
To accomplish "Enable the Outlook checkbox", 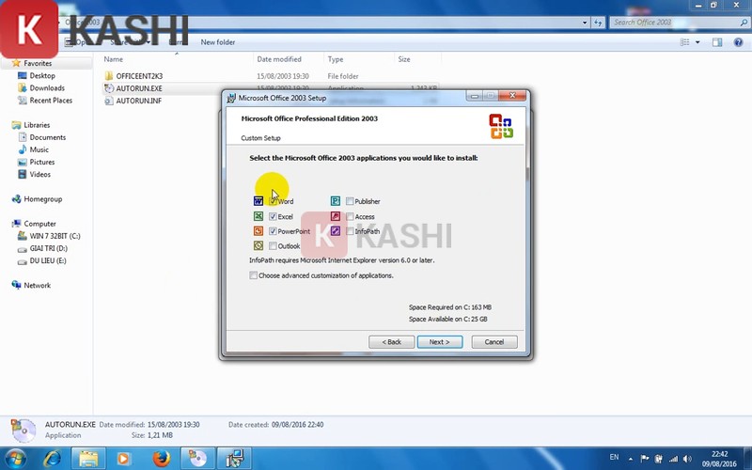I will pos(274,246).
